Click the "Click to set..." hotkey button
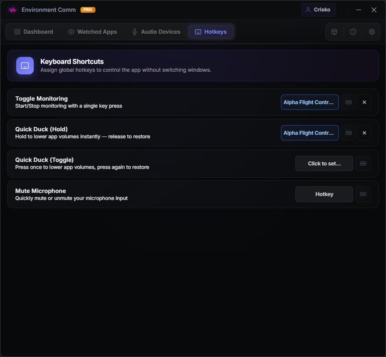 324,164
